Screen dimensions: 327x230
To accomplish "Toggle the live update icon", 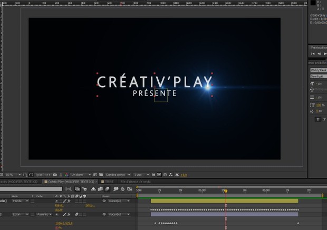I will 78,189.
